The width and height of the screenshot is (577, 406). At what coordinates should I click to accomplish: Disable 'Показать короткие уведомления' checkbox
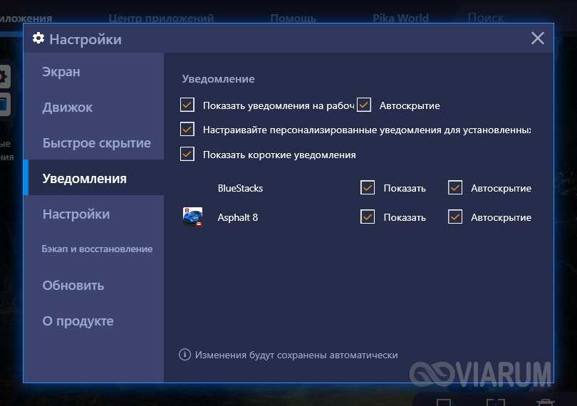coord(187,154)
